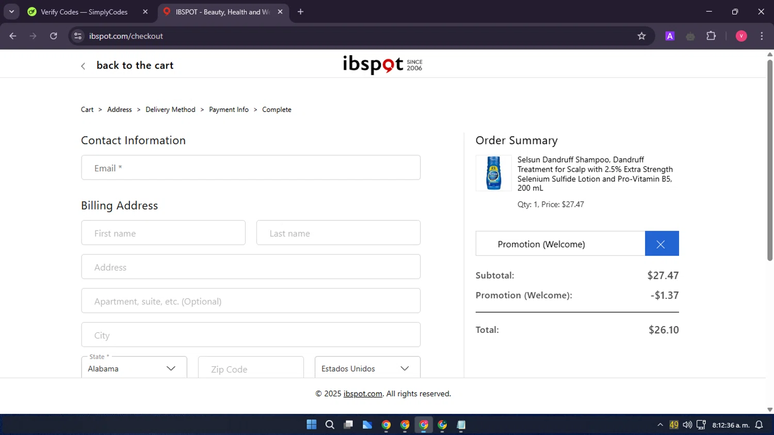Click the ibspot logo in header

[382, 65]
